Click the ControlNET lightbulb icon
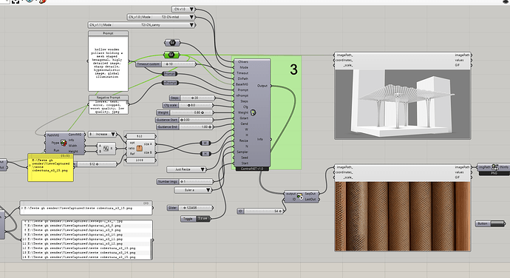The height and width of the screenshot is (278, 510). pyautogui.click(x=253, y=112)
